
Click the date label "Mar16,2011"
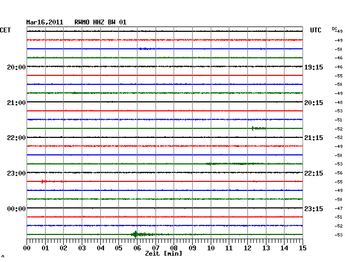tap(45, 22)
